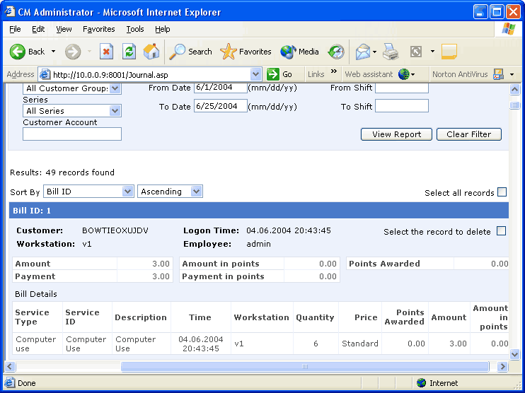Click the horizontal scroll left arrow
The width and height of the screenshot is (525, 393).
coord(10,367)
